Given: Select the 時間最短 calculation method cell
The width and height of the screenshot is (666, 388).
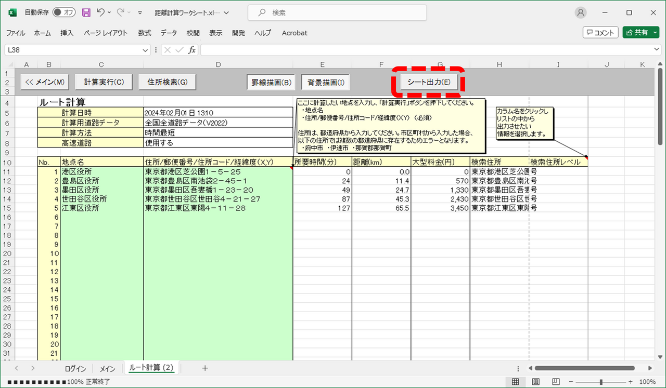Looking at the screenshot, I should 218,132.
